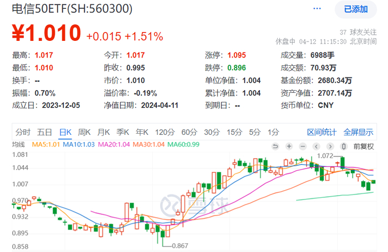Click the 净值日期 value 2024-04-11
388x252 pixels.
(160, 106)
